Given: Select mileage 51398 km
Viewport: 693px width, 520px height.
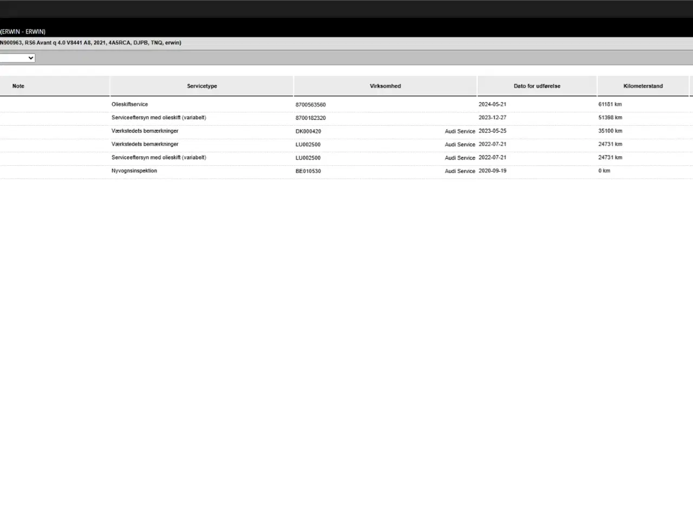Looking at the screenshot, I should coord(610,118).
